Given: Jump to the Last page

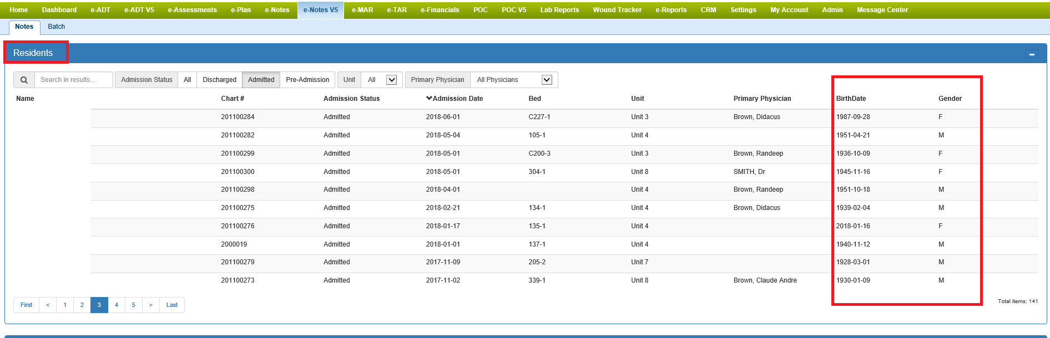Looking at the screenshot, I should click(172, 305).
